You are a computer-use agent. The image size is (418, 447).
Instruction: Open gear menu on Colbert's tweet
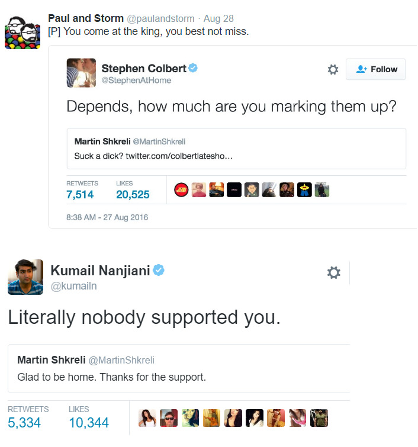[x=333, y=70]
